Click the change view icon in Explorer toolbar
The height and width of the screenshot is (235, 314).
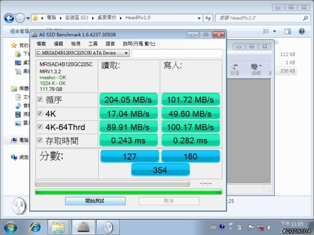pos(266,31)
